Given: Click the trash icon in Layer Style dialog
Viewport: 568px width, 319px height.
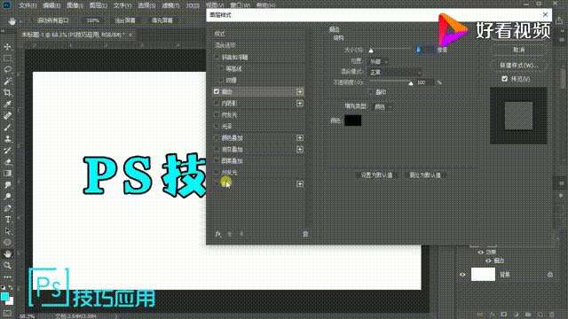Looking at the screenshot, I should pyautogui.click(x=305, y=234).
